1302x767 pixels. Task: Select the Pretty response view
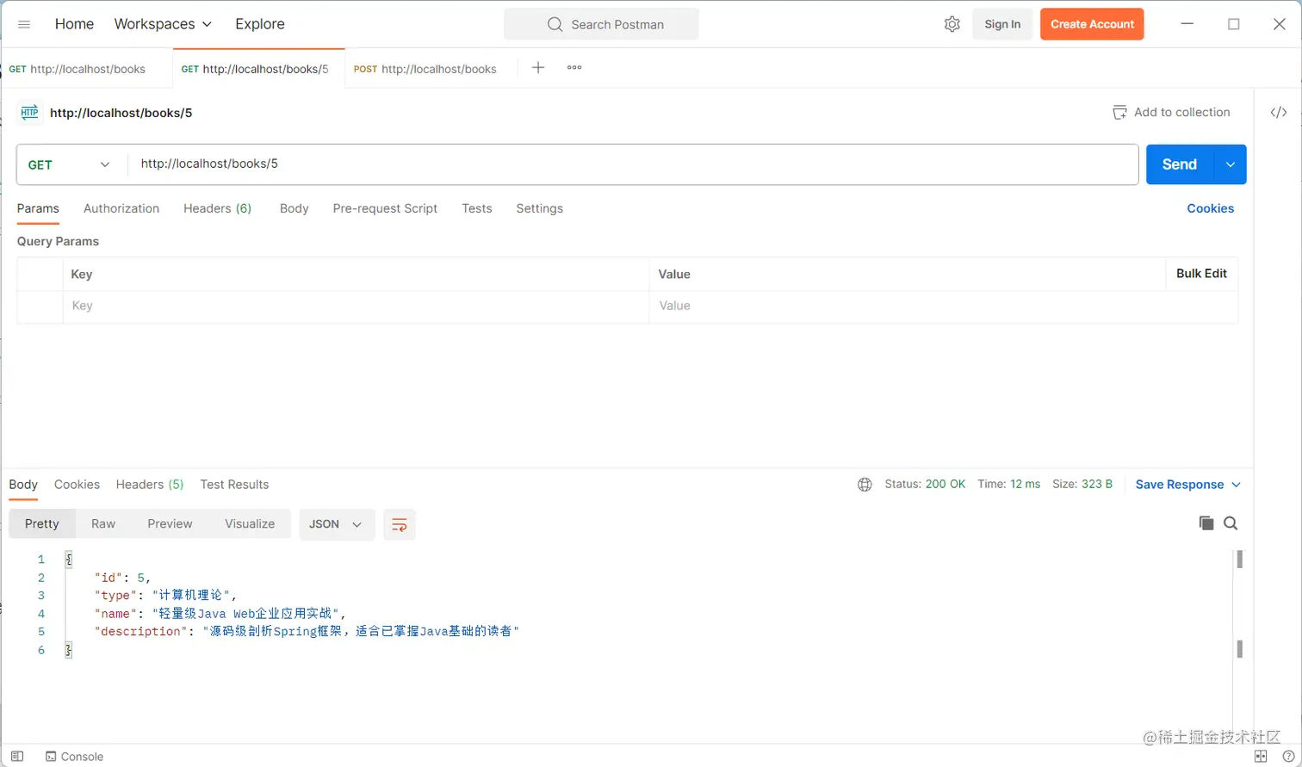[42, 524]
